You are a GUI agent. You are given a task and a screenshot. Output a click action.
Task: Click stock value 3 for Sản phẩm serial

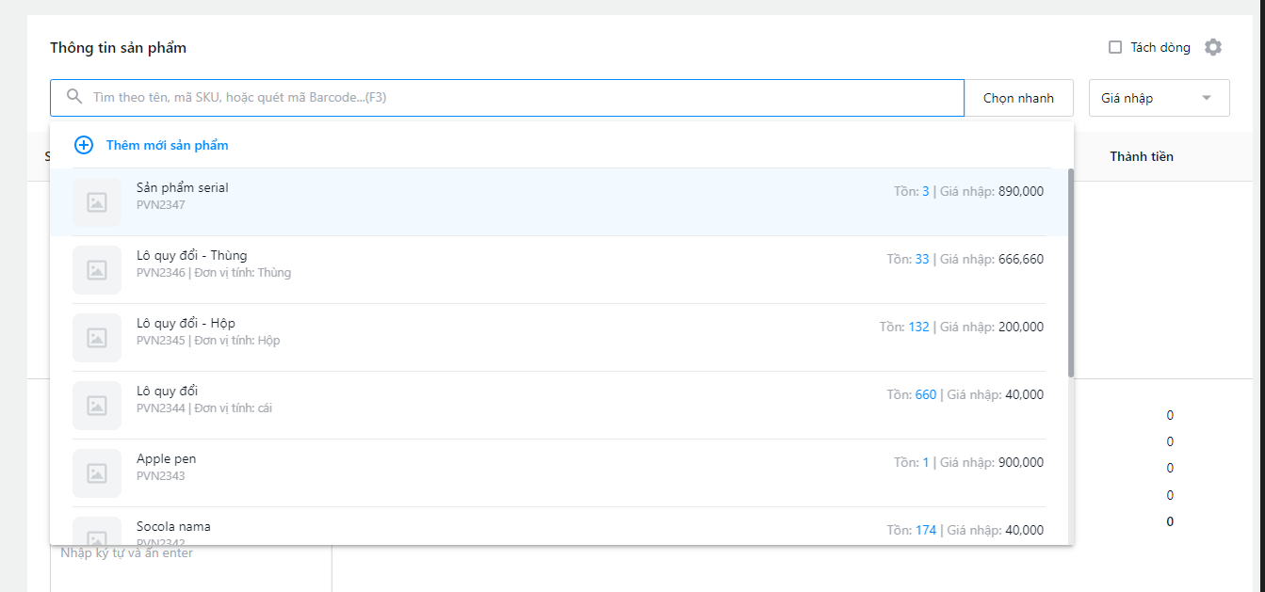(x=925, y=191)
